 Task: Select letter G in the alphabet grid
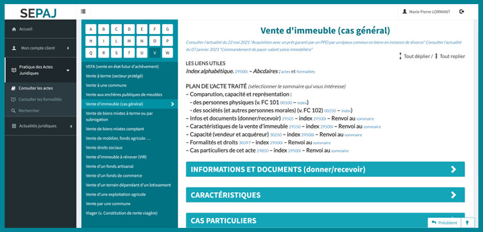click(167, 29)
